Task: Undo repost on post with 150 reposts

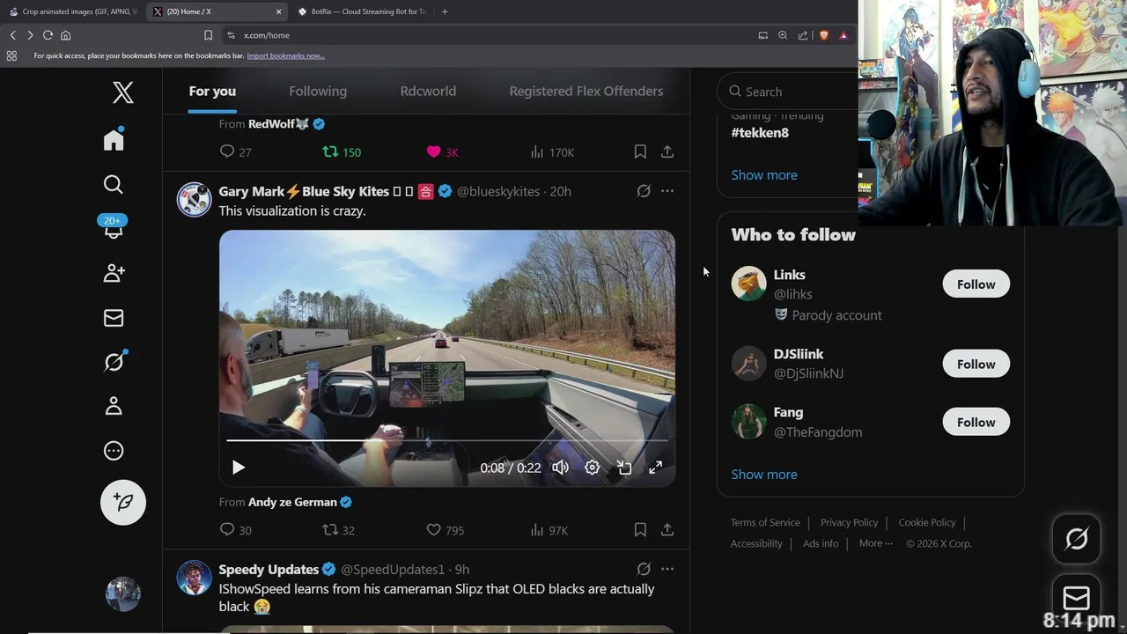Action: 342,151
